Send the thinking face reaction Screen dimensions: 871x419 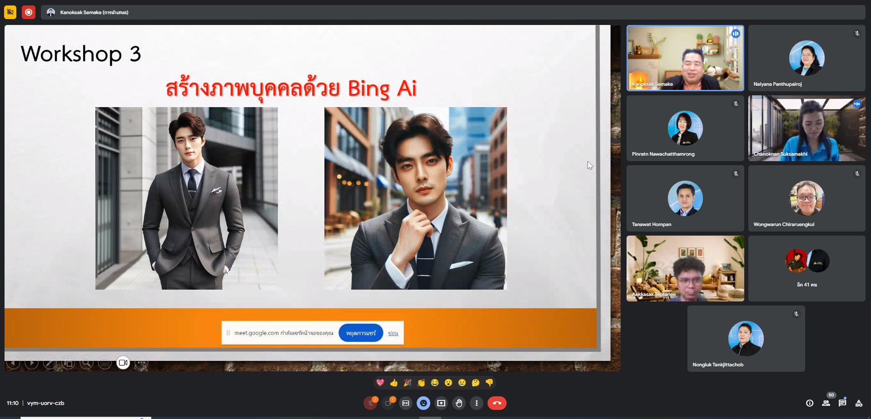coord(476,383)
